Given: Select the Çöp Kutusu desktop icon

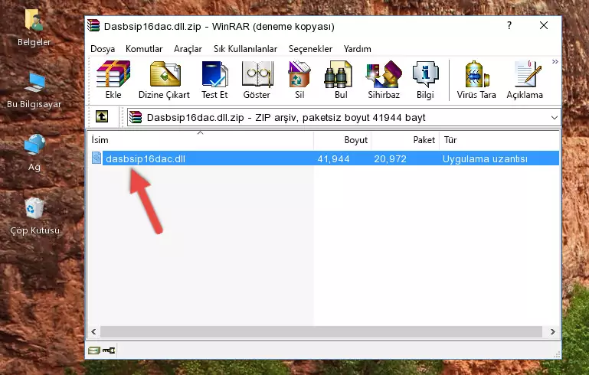Looking at the screenshot, I should pos(34,217).
